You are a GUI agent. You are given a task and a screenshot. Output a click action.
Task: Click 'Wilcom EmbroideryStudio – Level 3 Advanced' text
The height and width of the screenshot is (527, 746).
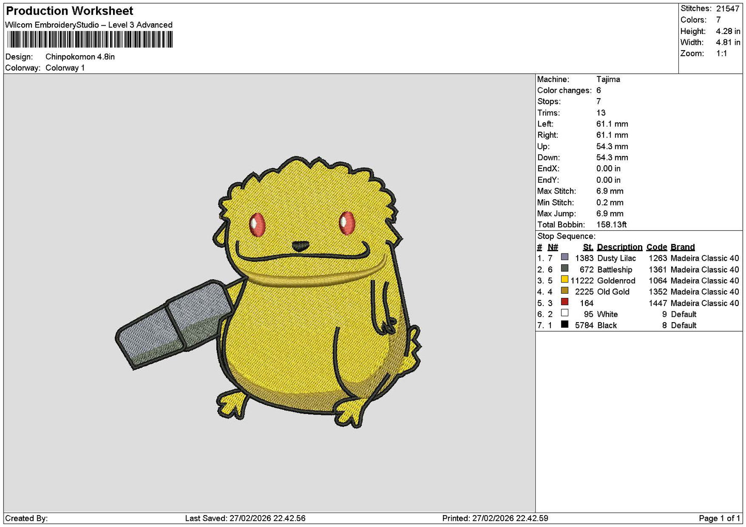click(89, 25)
